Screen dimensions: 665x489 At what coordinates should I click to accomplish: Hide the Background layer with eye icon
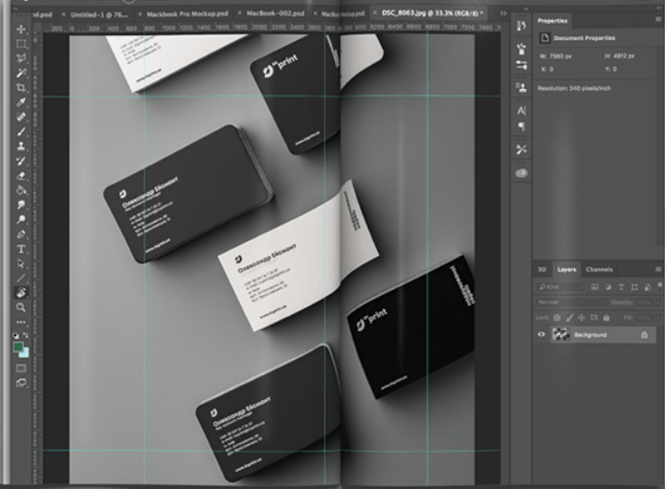[542, 335]
